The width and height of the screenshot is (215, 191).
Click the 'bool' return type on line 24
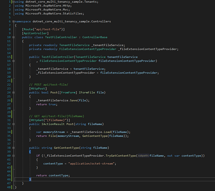click(45, 93)
